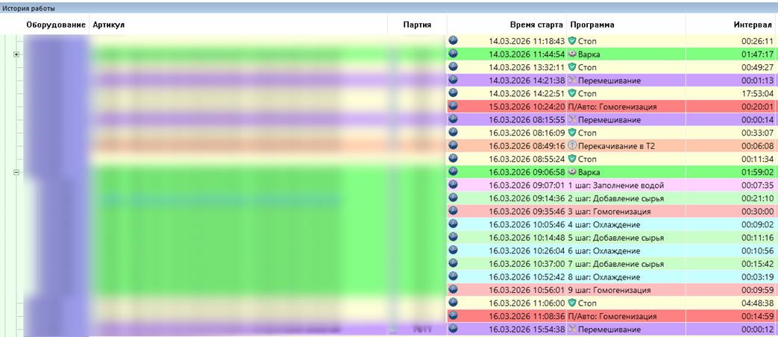Click the shield icon of Стоп at 08:55:24

[x=572, y=159]
